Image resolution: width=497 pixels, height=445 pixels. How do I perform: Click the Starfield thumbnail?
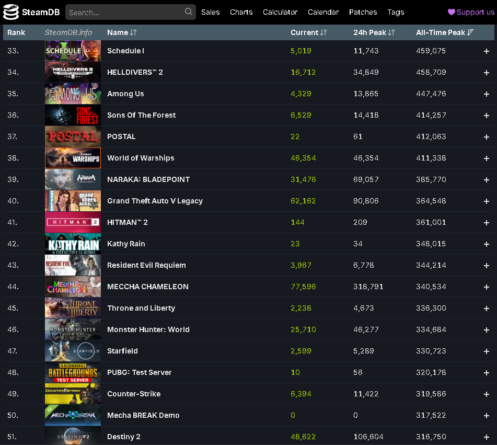(73, 351)
